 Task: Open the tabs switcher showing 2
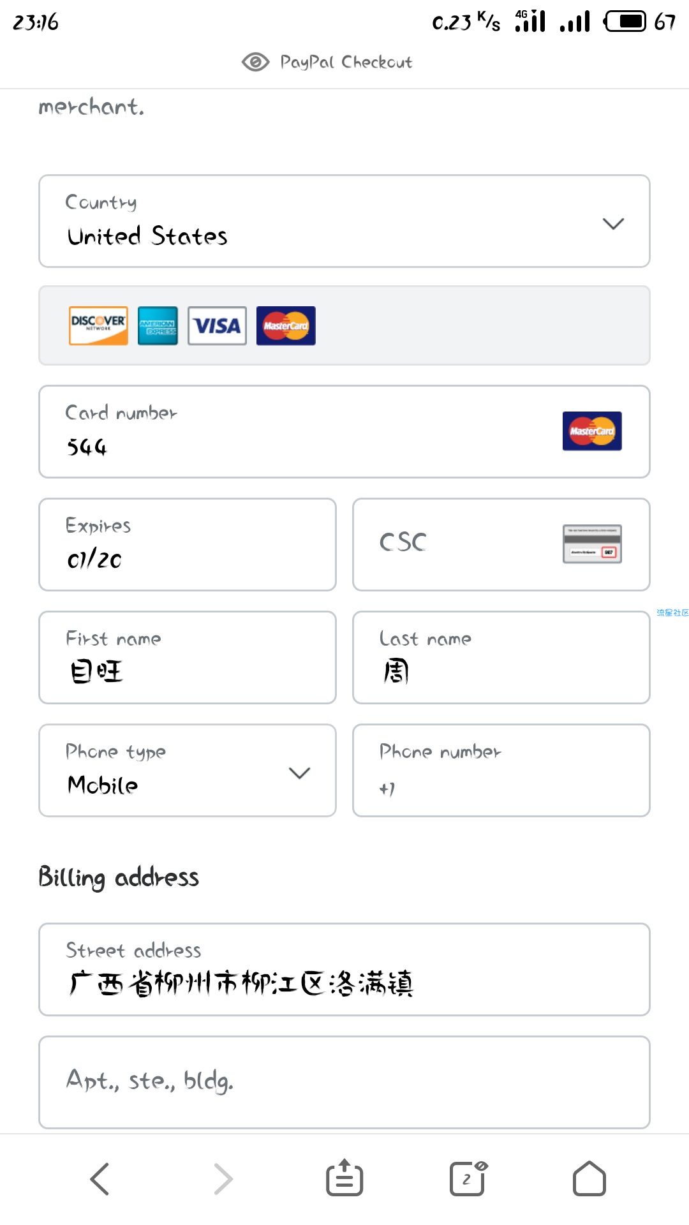click(x=468, y=1178)
